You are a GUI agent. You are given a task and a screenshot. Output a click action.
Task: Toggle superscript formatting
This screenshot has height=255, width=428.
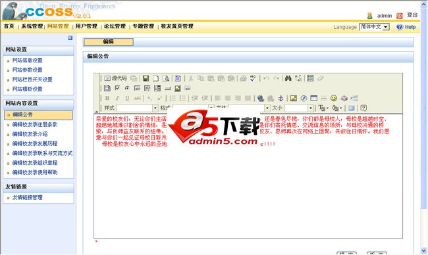(x=159, y=99)
